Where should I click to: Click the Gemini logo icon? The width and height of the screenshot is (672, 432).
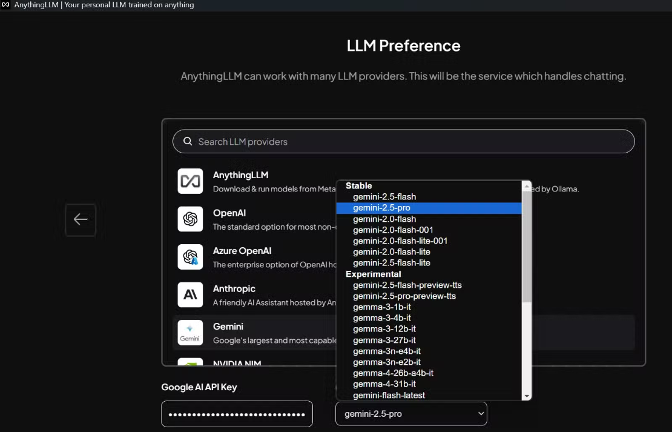tap(190, 333)
